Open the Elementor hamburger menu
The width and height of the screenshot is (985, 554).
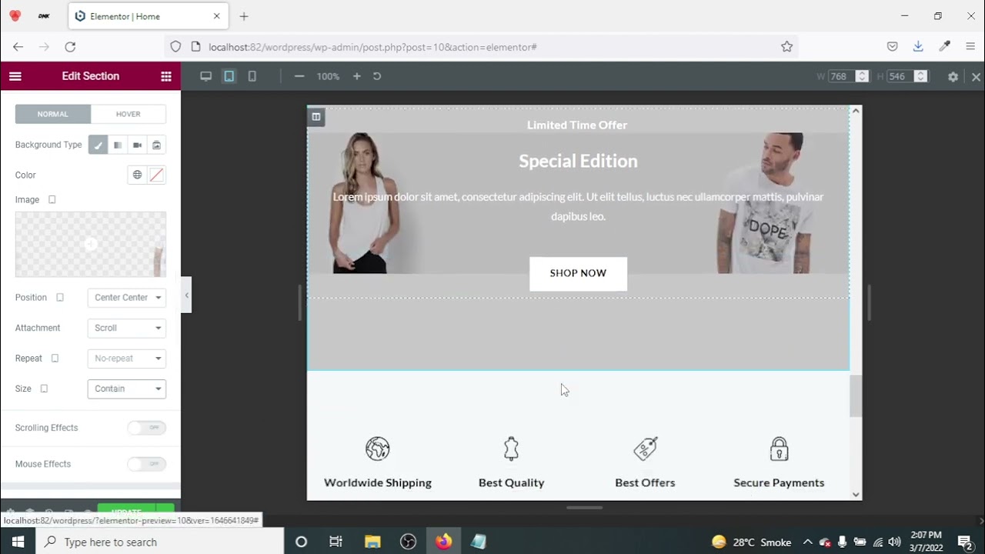(15, 76)
